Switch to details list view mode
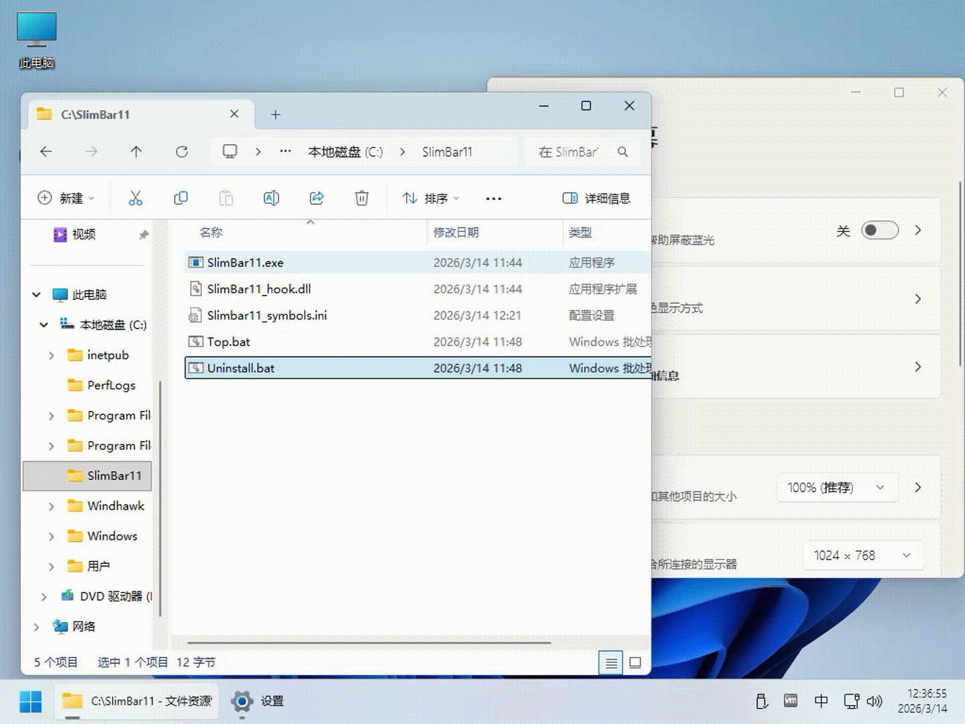This screenshot has width=965, height=724. pos(611,663)
